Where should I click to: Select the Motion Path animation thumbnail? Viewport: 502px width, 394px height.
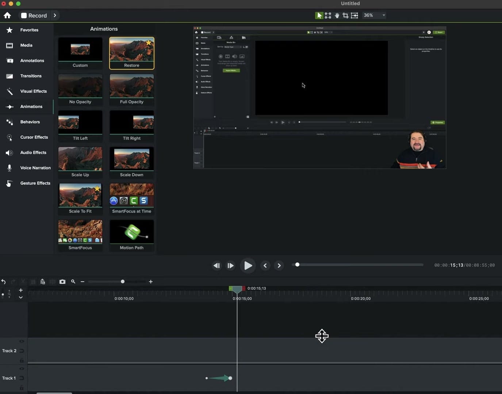(131, 232)
